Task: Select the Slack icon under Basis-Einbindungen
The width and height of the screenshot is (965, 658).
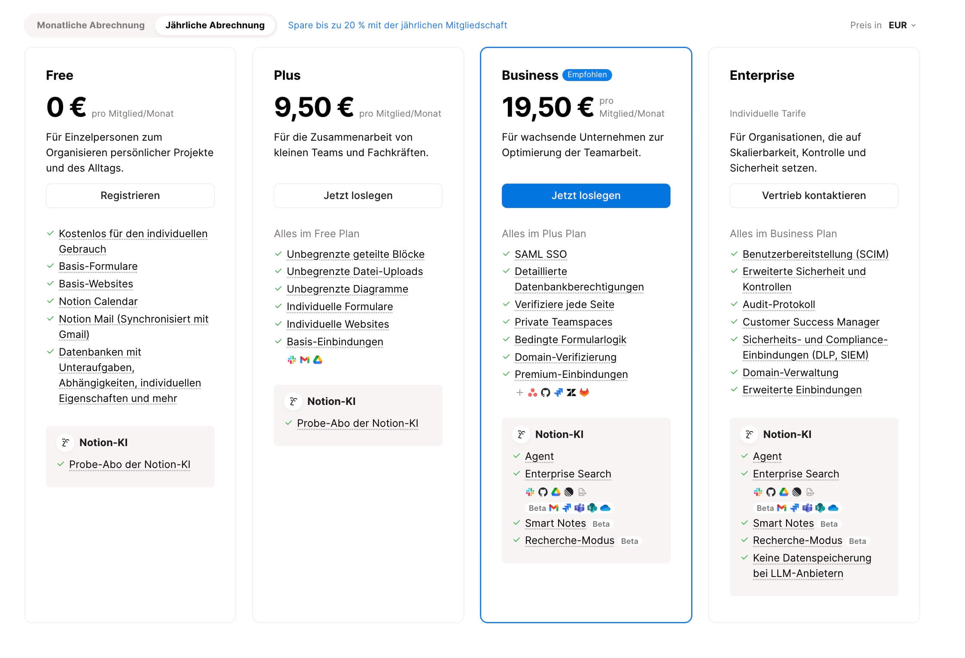Action: click(291, 359)
